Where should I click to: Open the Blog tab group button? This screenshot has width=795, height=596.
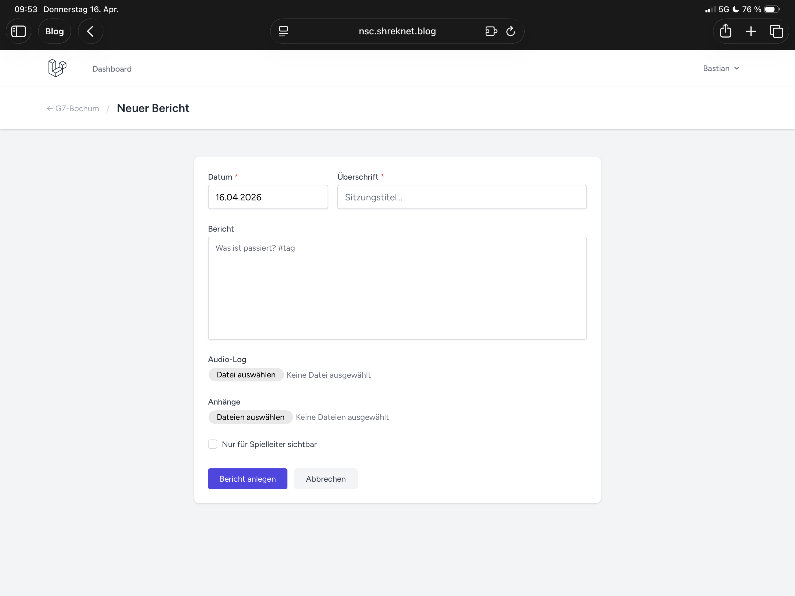(x=54, y=31)
